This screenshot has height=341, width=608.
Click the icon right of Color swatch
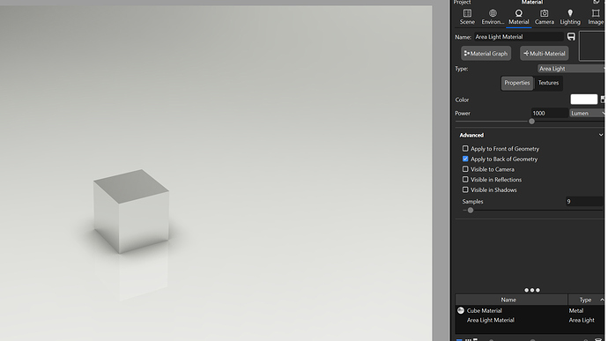click(x=603, y=100)
